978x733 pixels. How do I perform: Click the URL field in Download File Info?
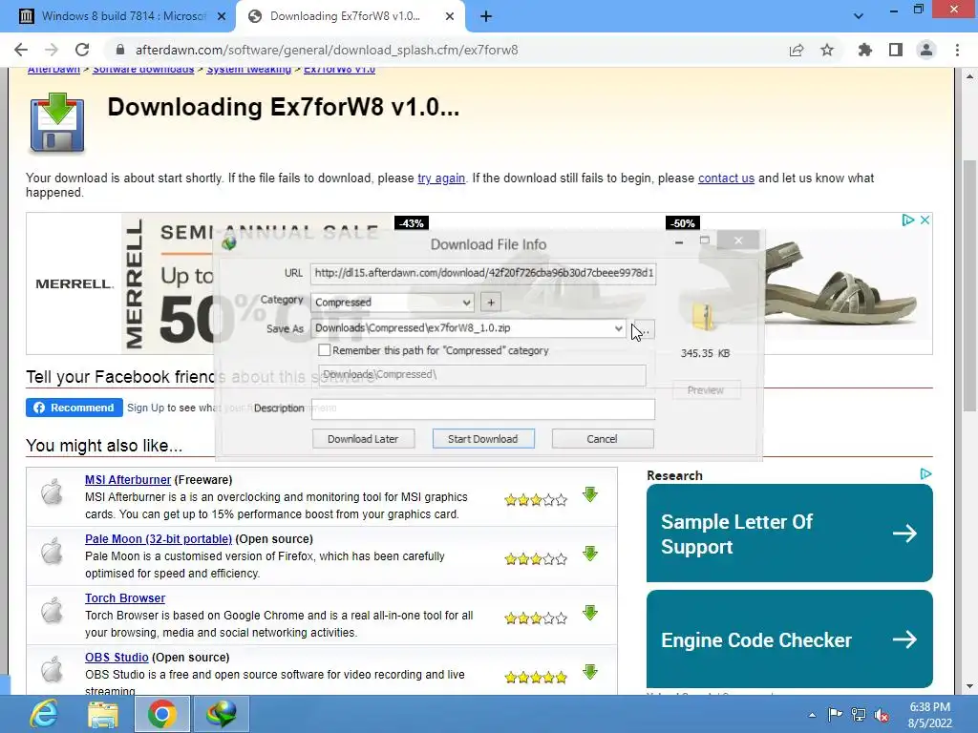pos(482,273)
